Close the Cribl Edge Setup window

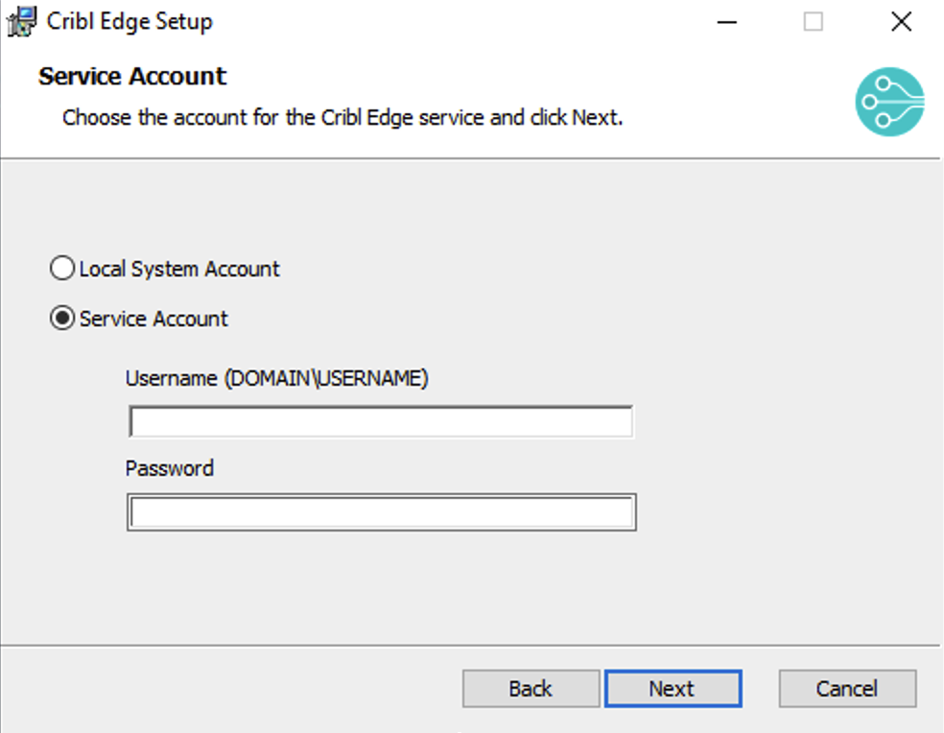(900, 21)
